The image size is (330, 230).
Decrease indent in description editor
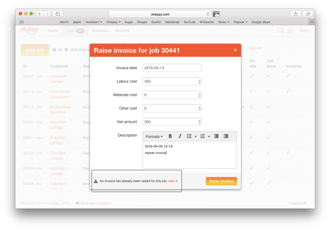pos(216,136)
